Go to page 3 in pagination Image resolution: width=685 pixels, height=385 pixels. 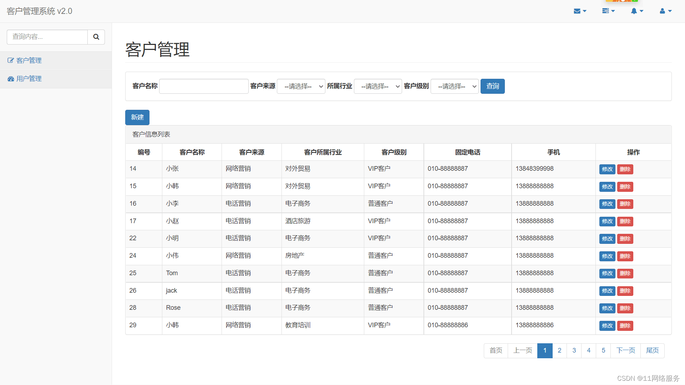click(x=574, y=350)
